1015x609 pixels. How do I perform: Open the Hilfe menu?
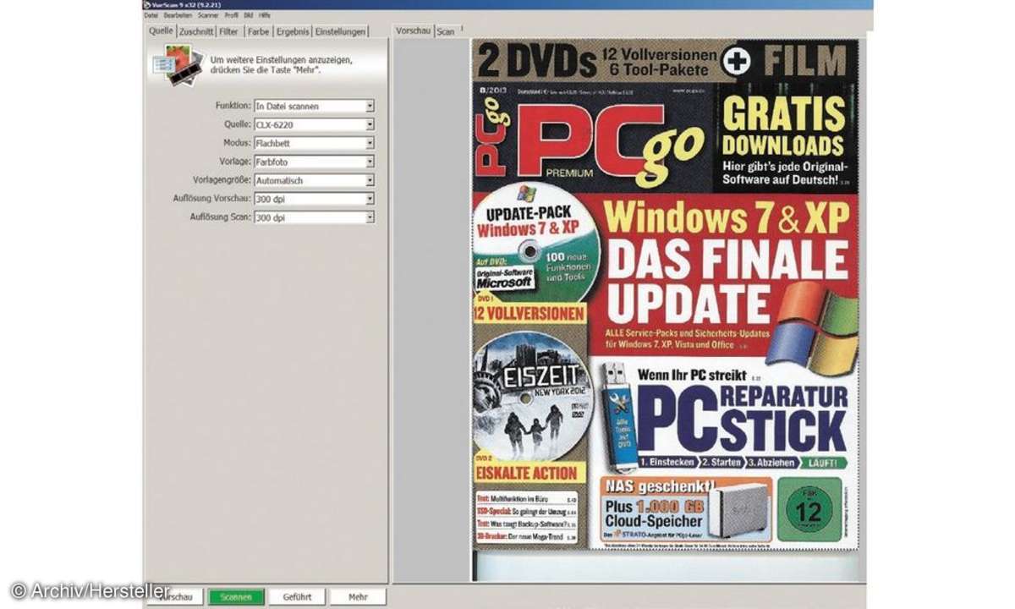click(x=265, y=15)
